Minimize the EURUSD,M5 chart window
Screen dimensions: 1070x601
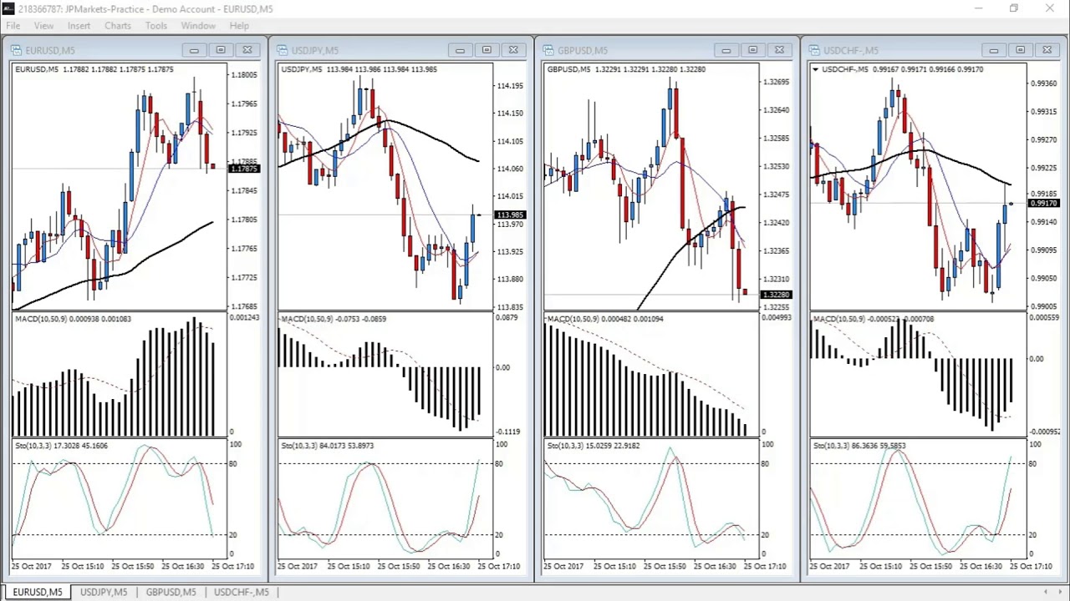tap(194, 50)
